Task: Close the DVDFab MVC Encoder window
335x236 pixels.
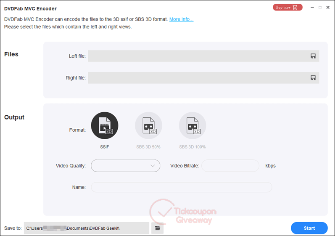Action: 328,7
